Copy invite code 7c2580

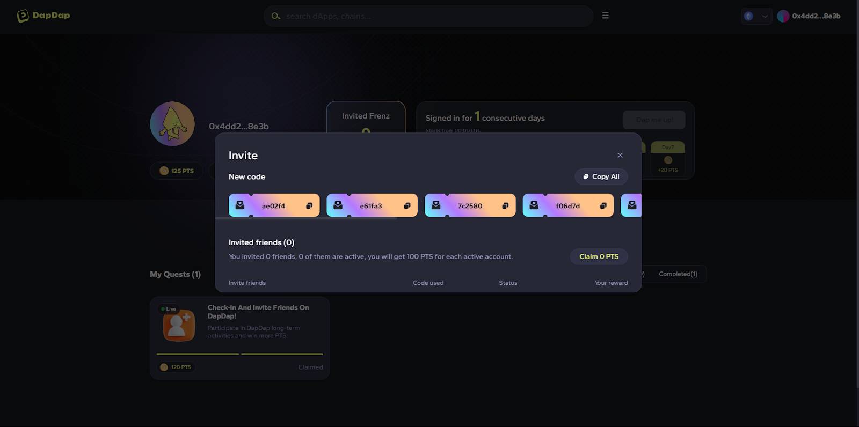[505, 206]
